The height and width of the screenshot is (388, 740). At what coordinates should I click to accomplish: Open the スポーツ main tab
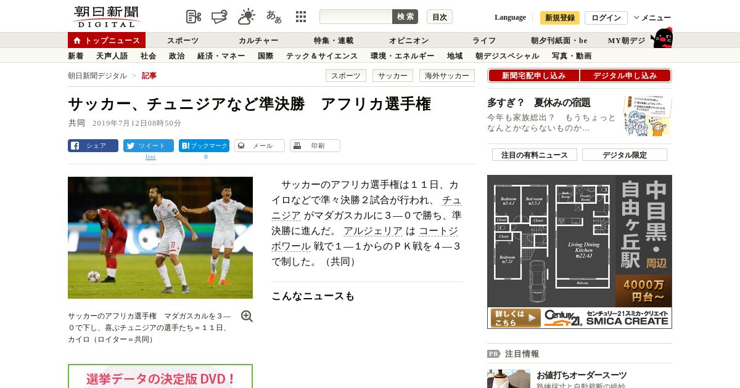click(x=183, y=41)
